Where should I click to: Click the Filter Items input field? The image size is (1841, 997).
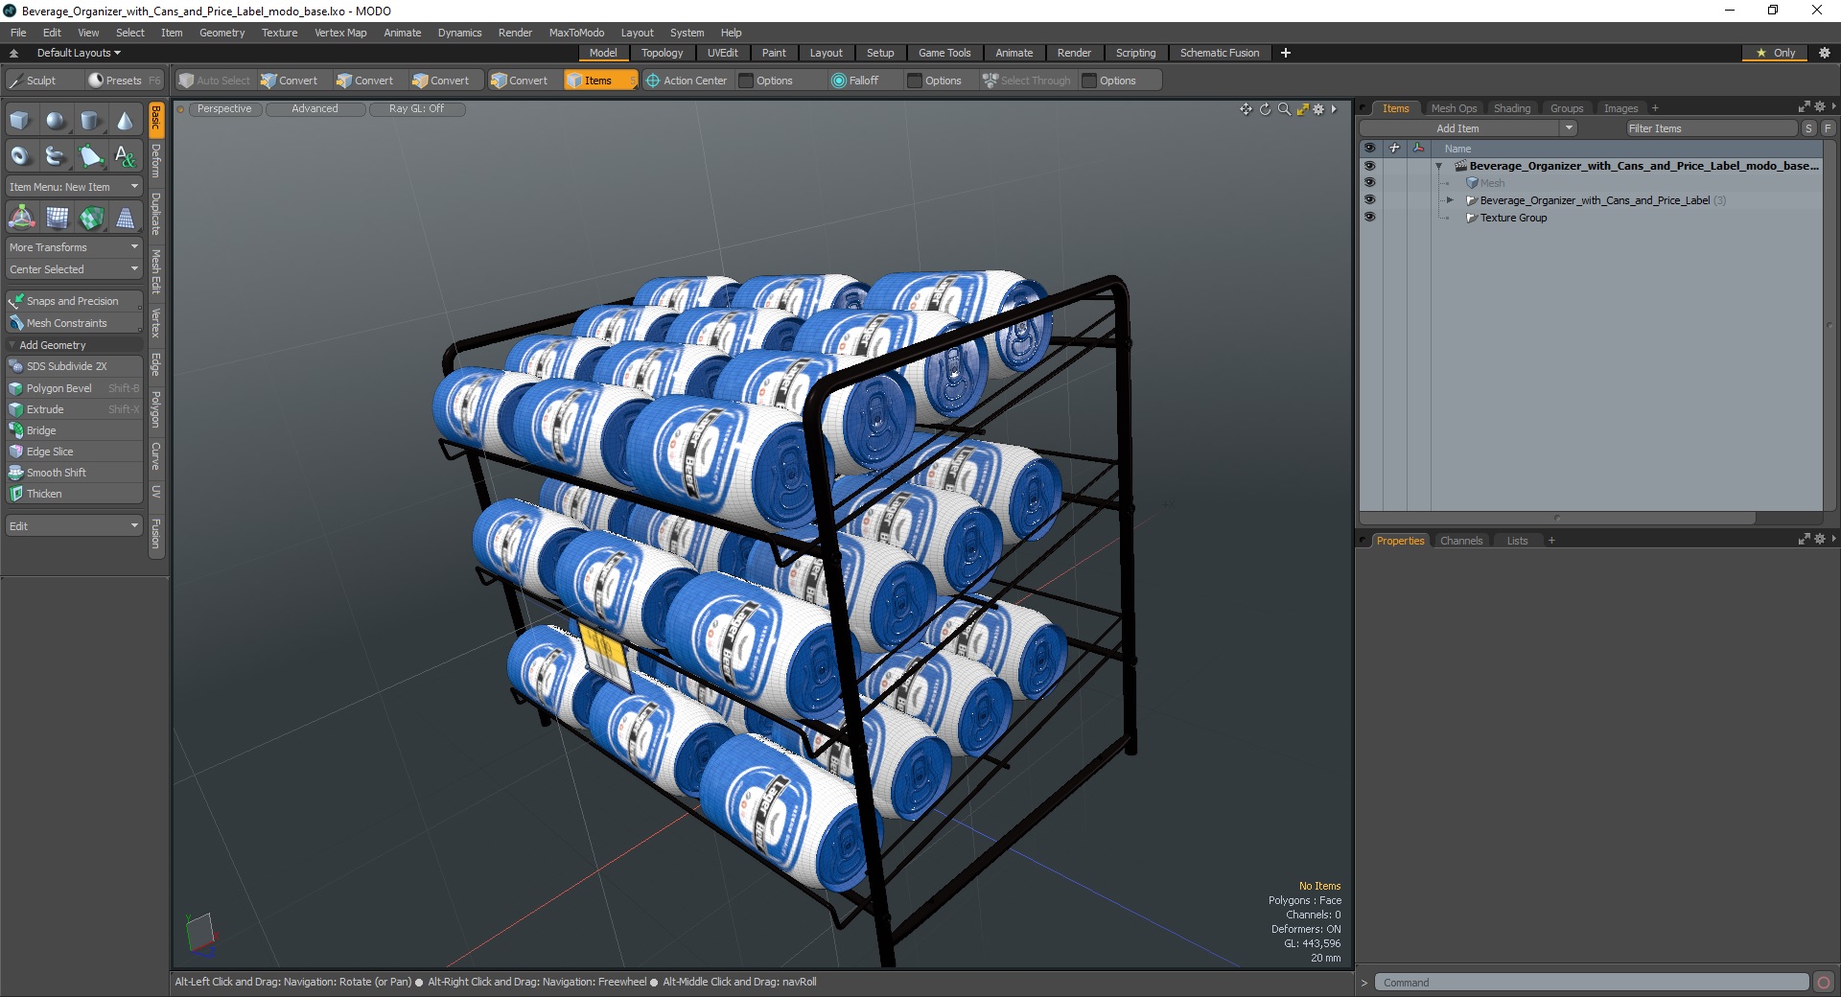click(1711, 128)
